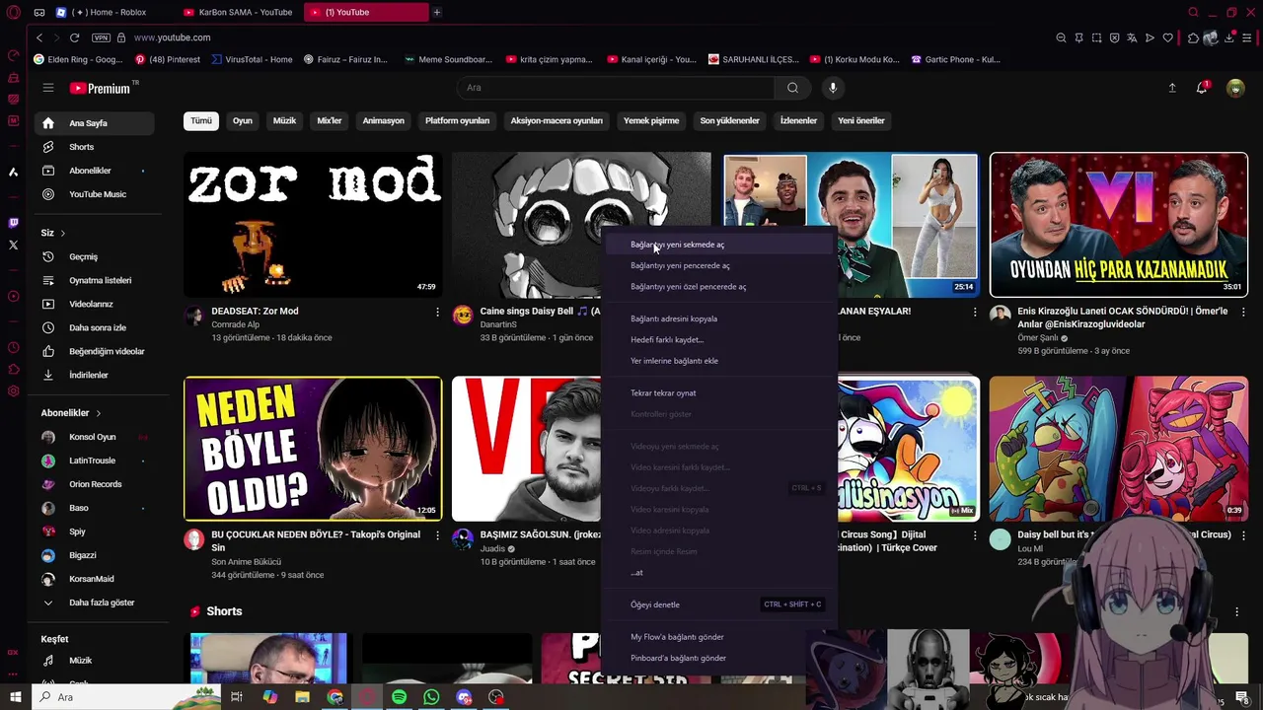This screenshot has width=1263, height=710.
Task: Open a new tab with plus button
Action: (436, 12)
